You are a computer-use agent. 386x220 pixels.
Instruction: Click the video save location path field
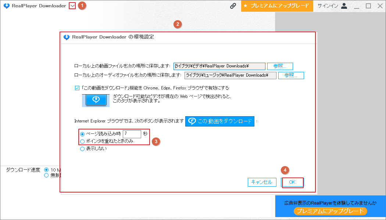click(219, 66)
